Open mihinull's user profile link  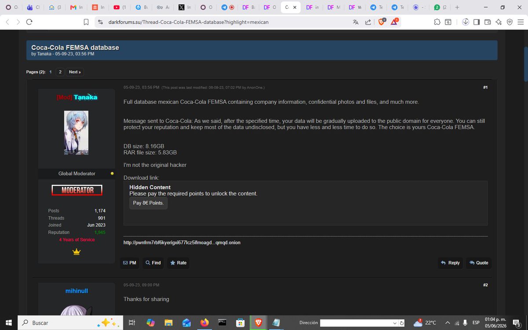pyautogui.click(x=77, y=291)
